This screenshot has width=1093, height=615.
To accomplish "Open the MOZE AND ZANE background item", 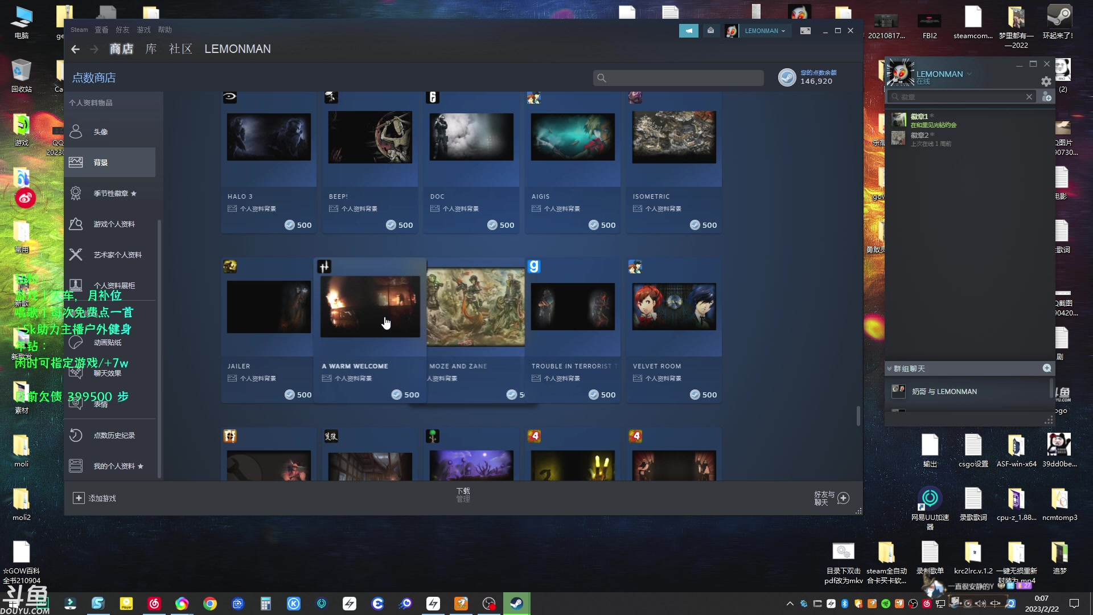I will pyautogui.click(x=476, y=330).
